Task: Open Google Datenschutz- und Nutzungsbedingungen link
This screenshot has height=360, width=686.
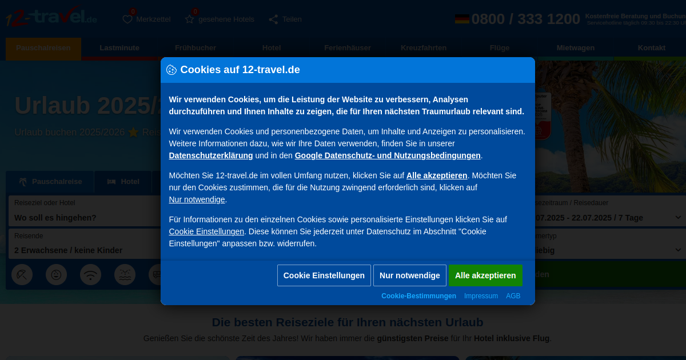Action: tap(388, 155)
